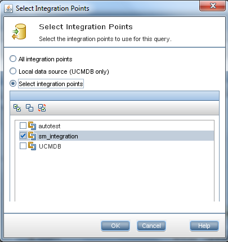Image resolution: width=228 pixels, height=242 pixels.
Task: Close the Select Integration Points dialog
Action: tap(212, 6)
